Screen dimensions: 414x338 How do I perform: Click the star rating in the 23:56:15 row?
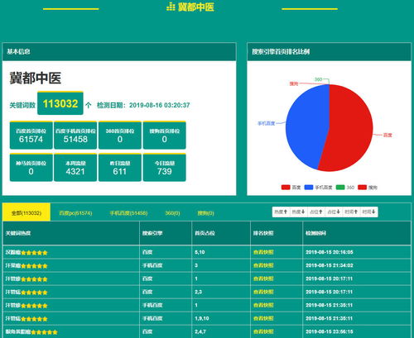[x=45, y=332]
